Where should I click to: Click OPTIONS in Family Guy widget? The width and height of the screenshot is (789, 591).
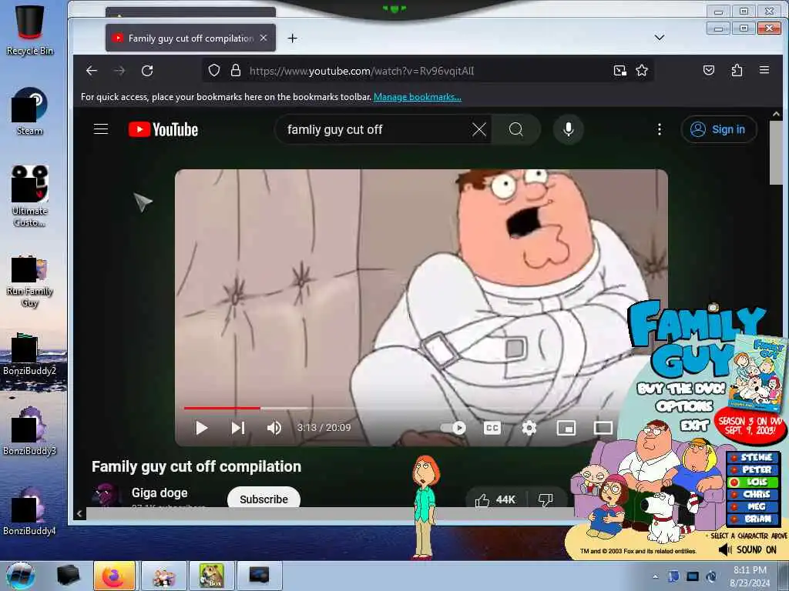(x=684, y=406)
